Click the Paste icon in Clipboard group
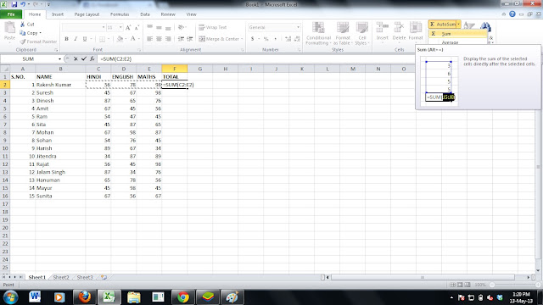This screenshot has height=305, width=543. (9, 28)
